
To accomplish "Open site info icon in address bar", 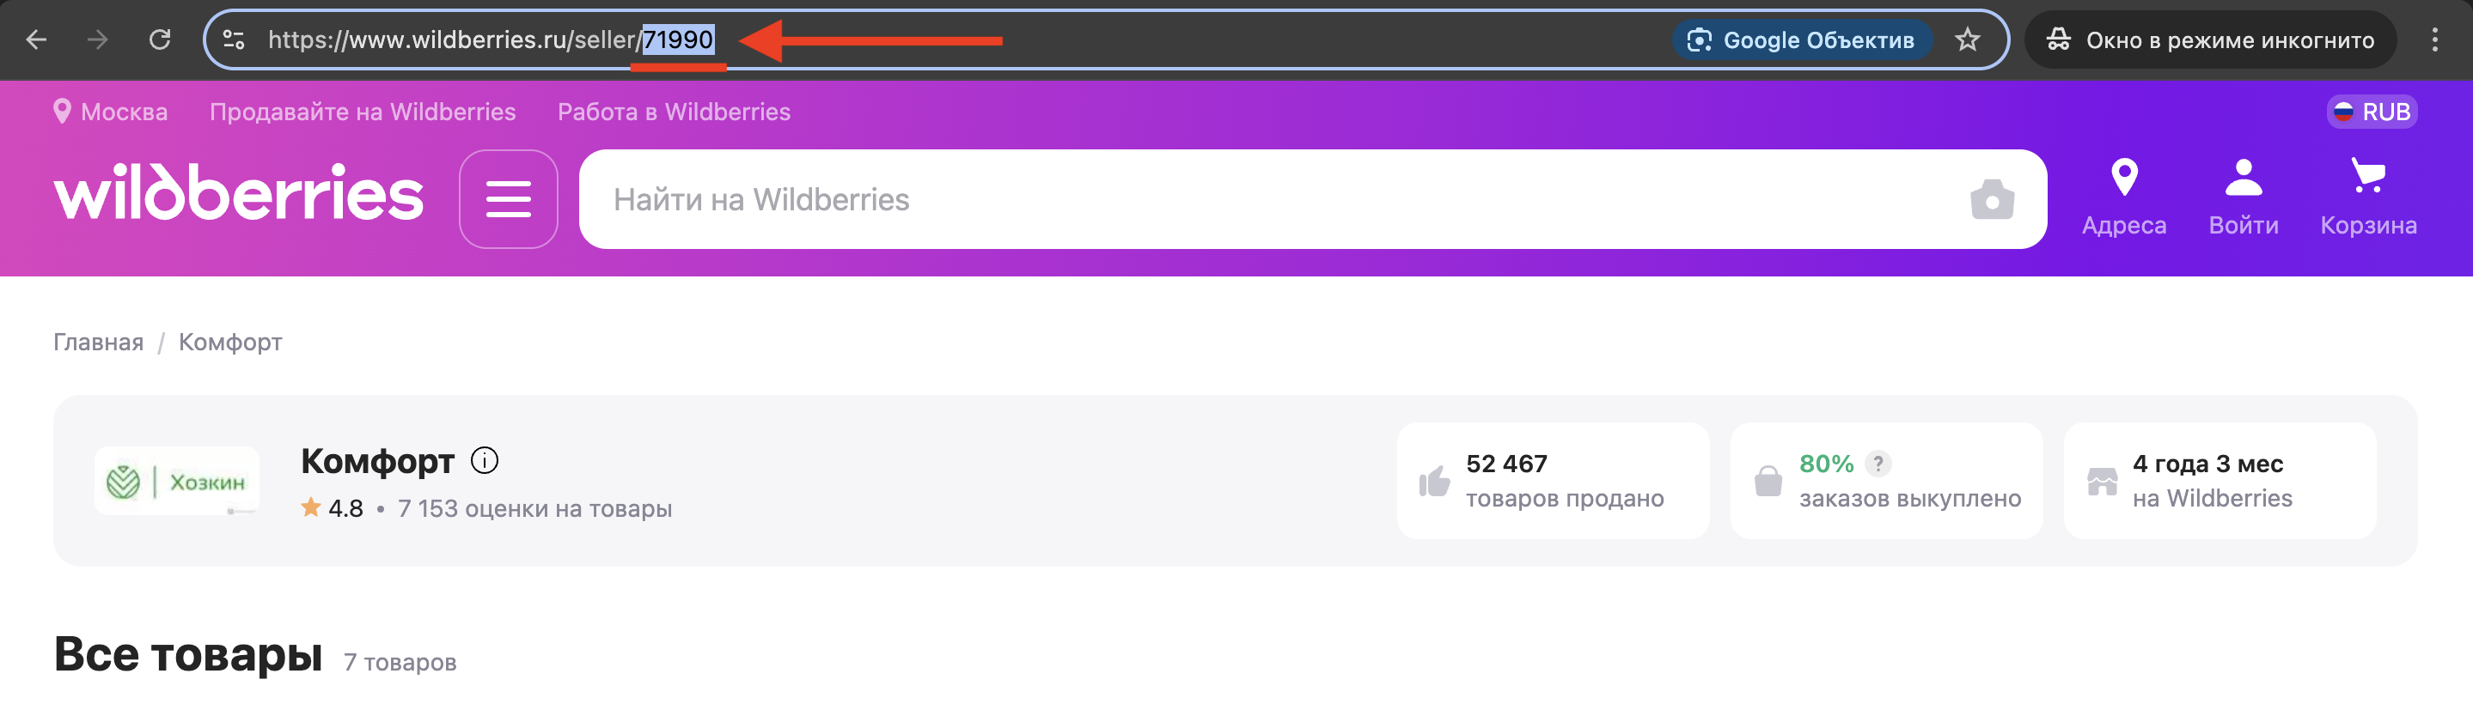I will [x=233, y=39].
